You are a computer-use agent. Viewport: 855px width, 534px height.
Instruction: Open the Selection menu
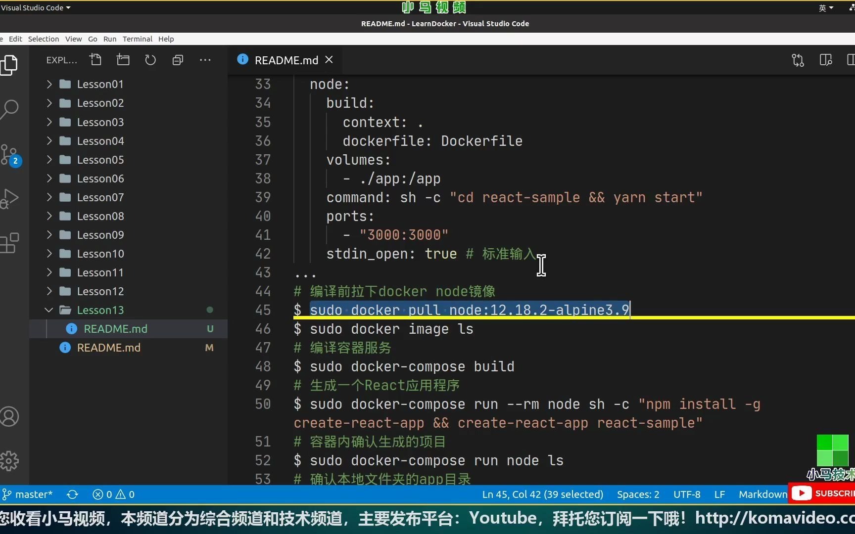pos(44,39)
